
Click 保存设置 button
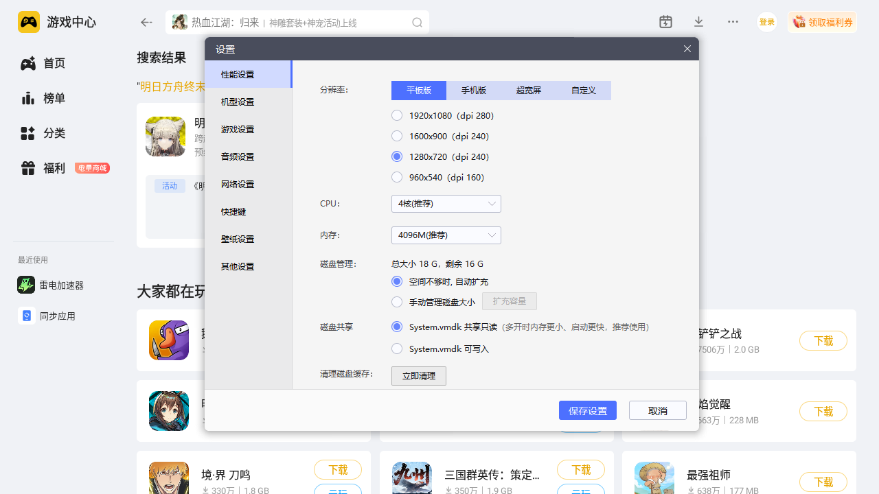tap(587, 411)
